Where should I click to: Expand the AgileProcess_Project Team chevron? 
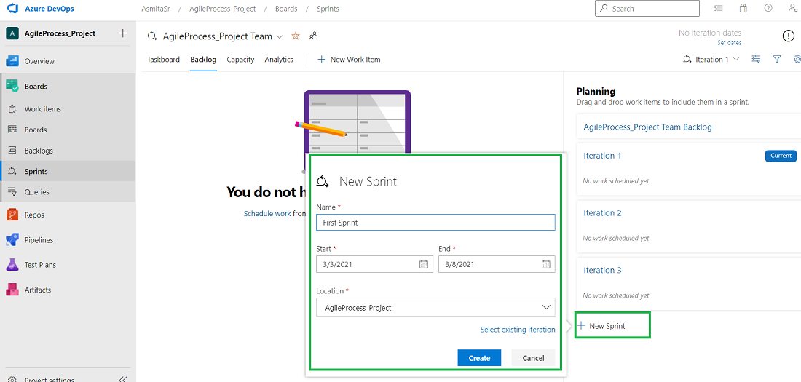point(280,36)
